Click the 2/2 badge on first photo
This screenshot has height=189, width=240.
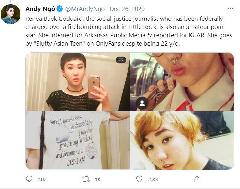pos(121,60)
